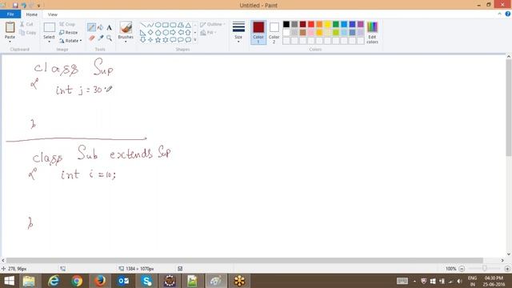Select the Fill with color bucket tool
Viewport: 512px width, 288px height.
click(x=100, y=27)
